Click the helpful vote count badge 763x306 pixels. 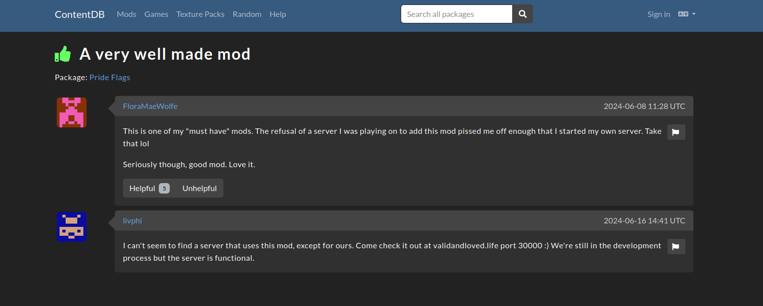(x=164, y=188)
